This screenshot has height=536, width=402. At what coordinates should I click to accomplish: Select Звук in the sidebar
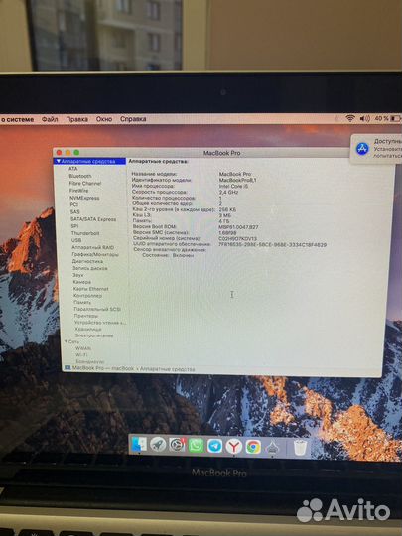[78, 275]
